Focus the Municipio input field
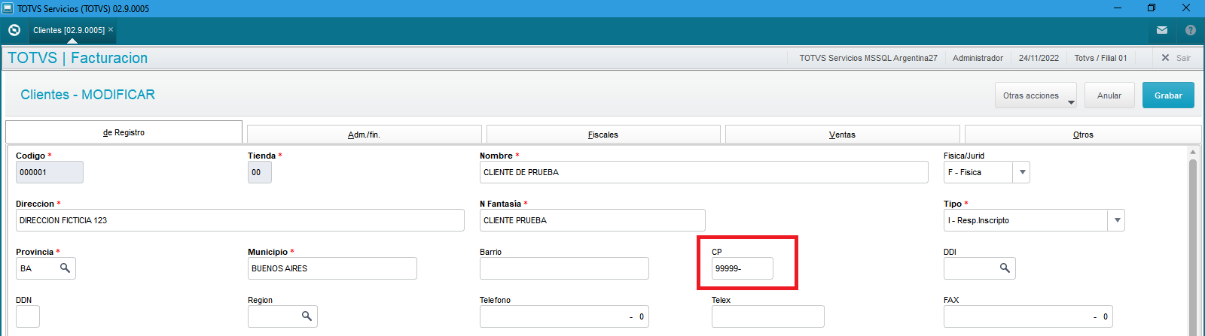Screen dimensions: 1205x336 point(332,268)
